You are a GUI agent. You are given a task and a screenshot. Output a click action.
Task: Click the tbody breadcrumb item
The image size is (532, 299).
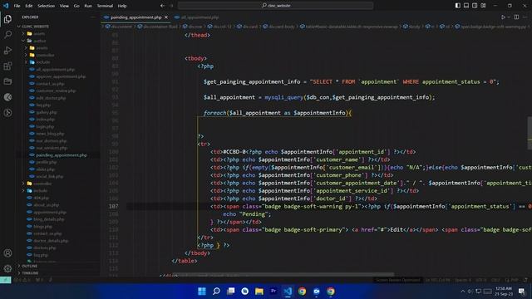click(x=411, y=27)
